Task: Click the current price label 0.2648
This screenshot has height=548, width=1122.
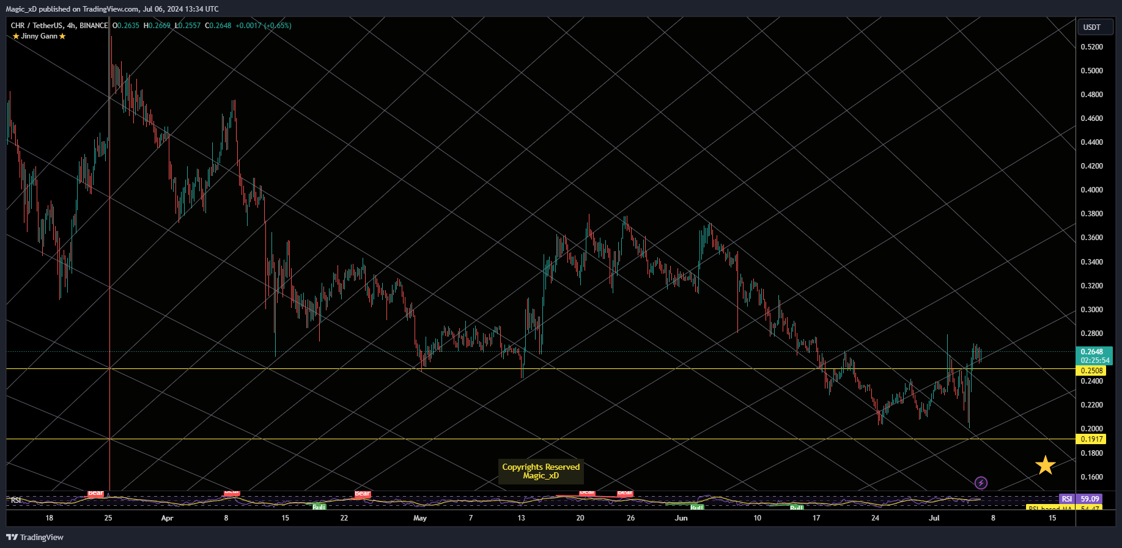Action: pos(1094,352)
